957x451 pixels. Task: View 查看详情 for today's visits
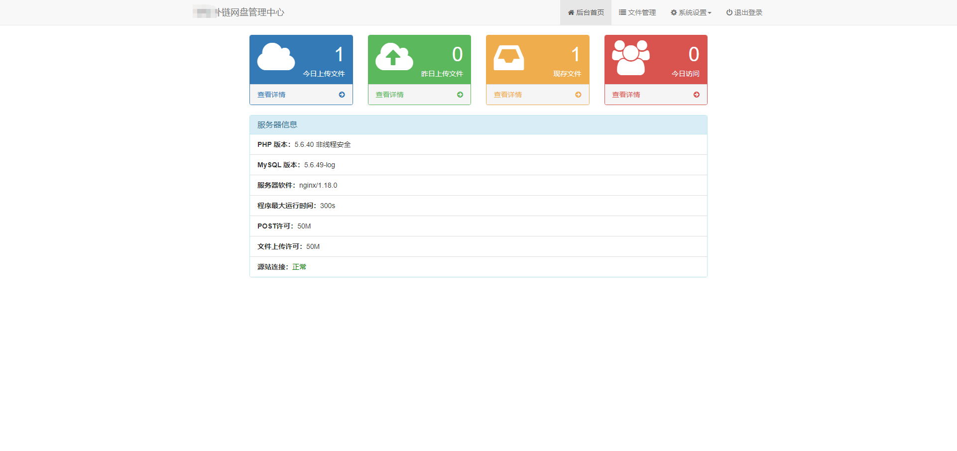click(x=626, y=95)
